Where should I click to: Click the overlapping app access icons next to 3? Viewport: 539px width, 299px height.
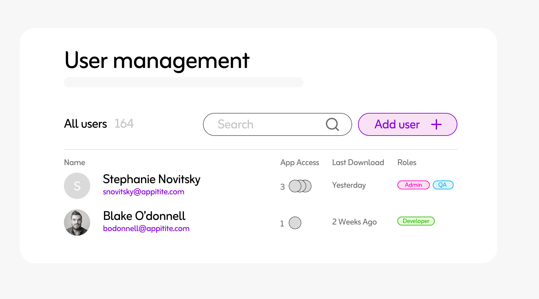(299, 186)
